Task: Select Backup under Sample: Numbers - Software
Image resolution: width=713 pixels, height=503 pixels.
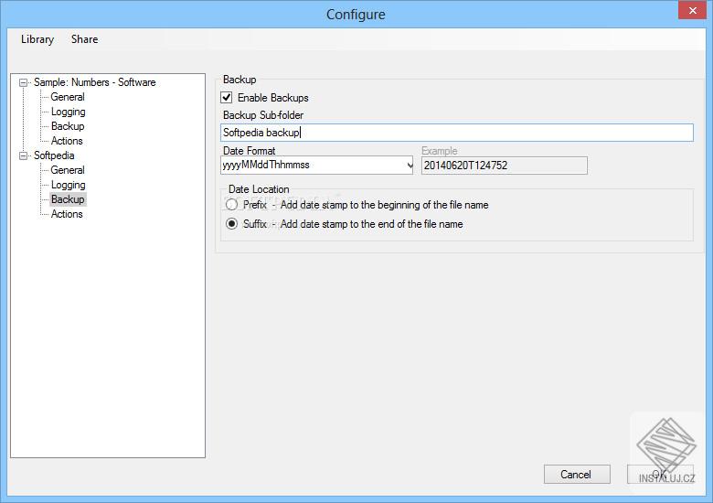Action: tap(68, 126)
